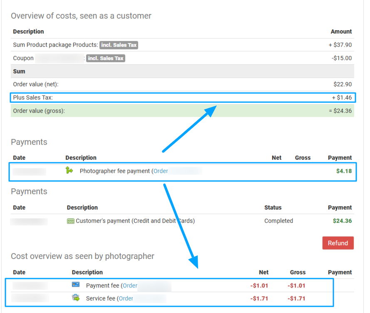
Task: Click the + $37.90 product package amount
Action: point(340,45)
